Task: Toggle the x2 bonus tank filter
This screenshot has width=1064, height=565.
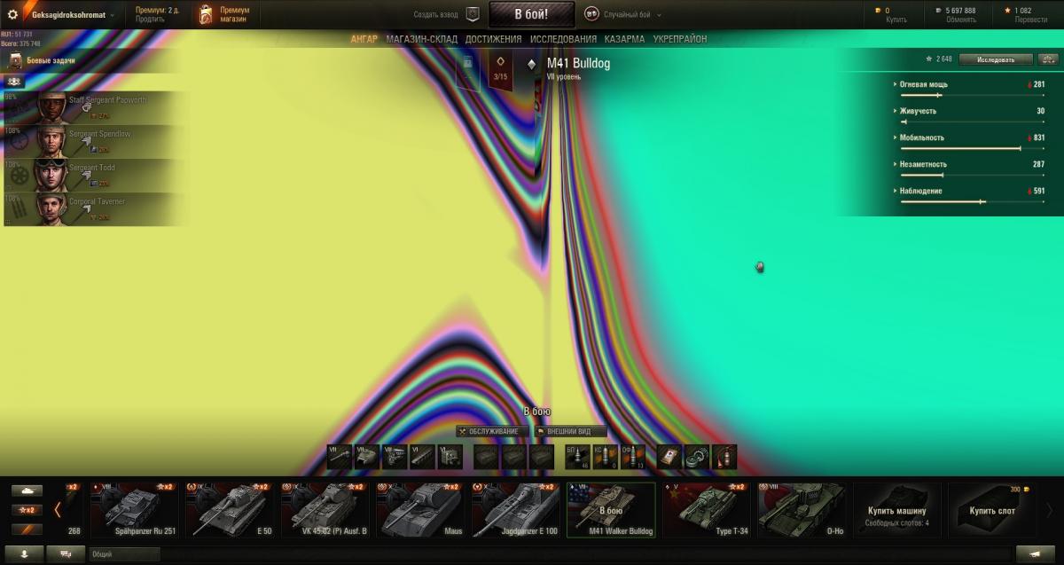Action: (27, 510)
